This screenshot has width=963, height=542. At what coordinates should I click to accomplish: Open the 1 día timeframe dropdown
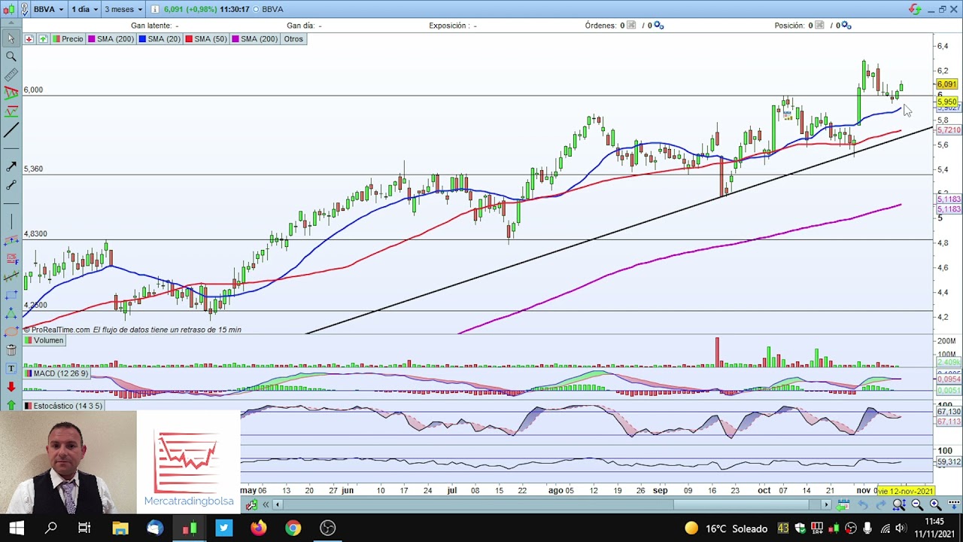point(84,9)
